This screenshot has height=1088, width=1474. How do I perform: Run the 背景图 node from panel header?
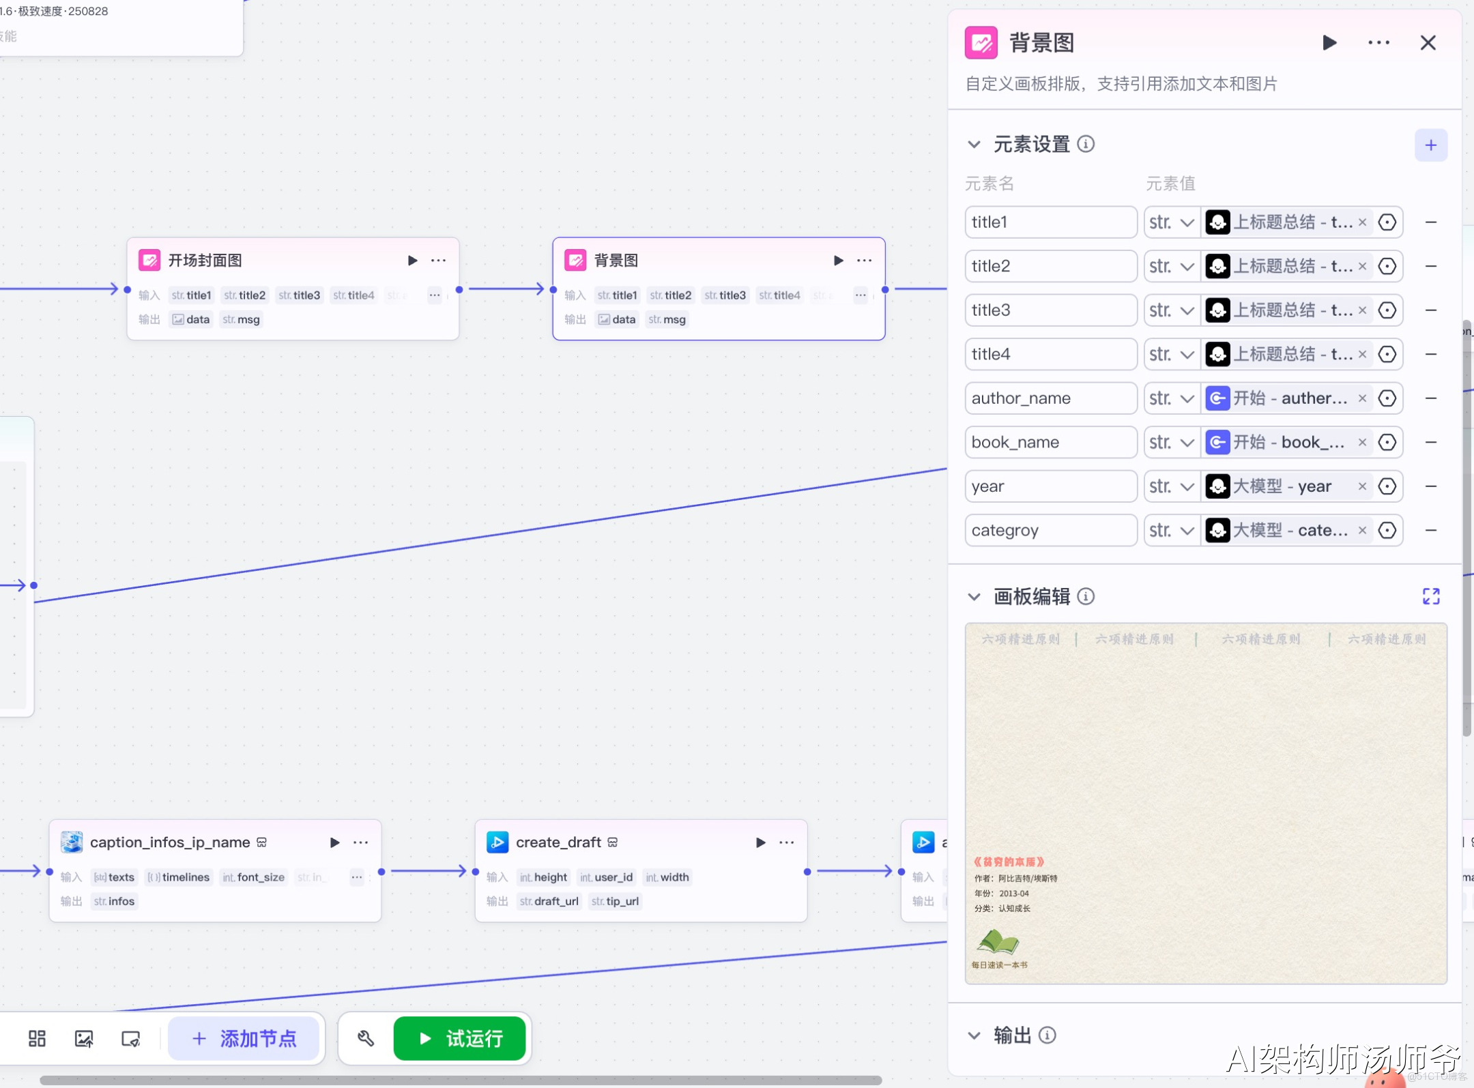[x=1329, y=43]
